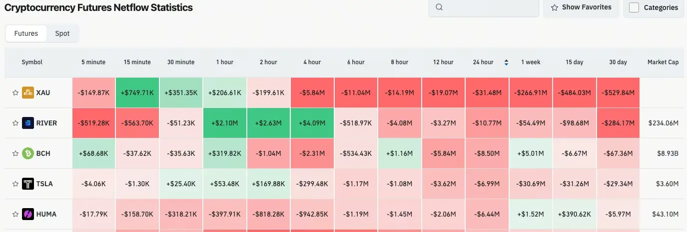The height and width of the screenshot is (232, 687).
Task: Sort by the 2 hour column
Action: (x=268, y=62)
